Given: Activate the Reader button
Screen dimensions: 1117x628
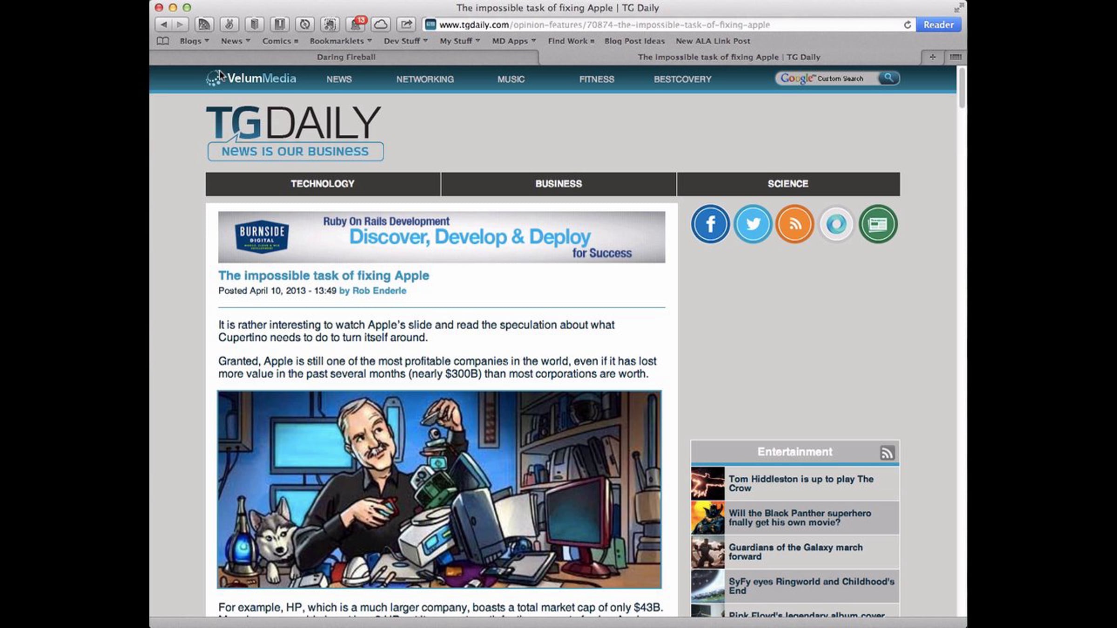Looking at the screenshot, I should click(938, 25).
